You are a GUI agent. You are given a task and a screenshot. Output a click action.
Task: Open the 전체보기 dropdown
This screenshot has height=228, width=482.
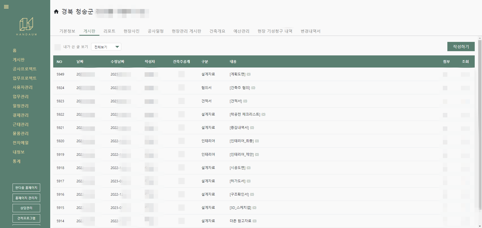[x=106, y=47]
